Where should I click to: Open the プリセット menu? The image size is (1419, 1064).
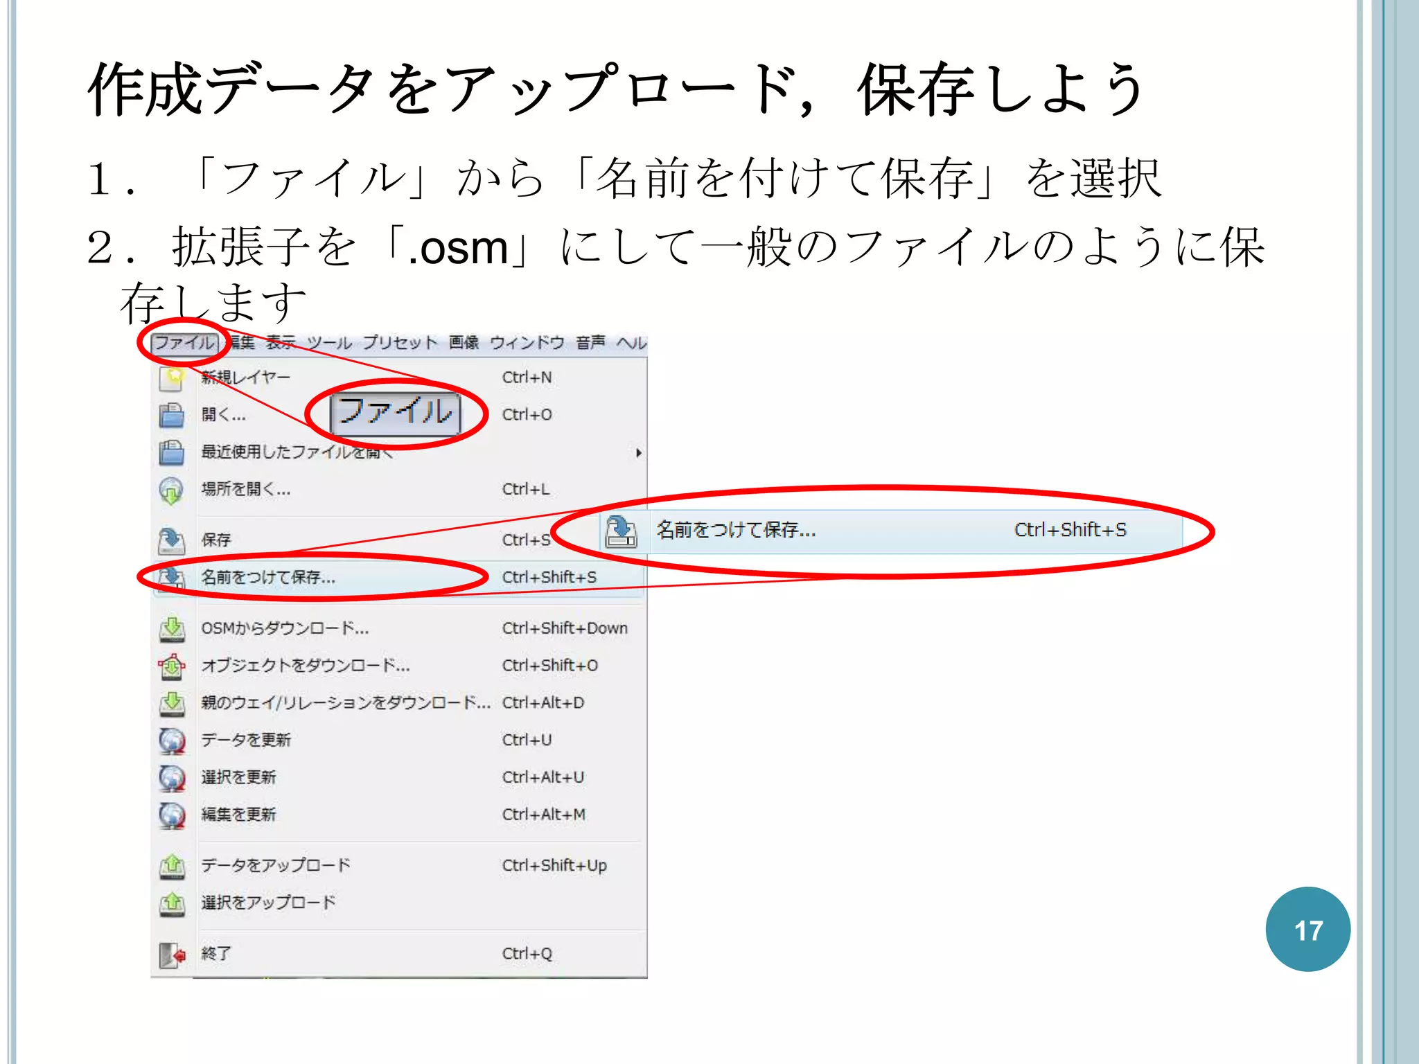[400, 343]
